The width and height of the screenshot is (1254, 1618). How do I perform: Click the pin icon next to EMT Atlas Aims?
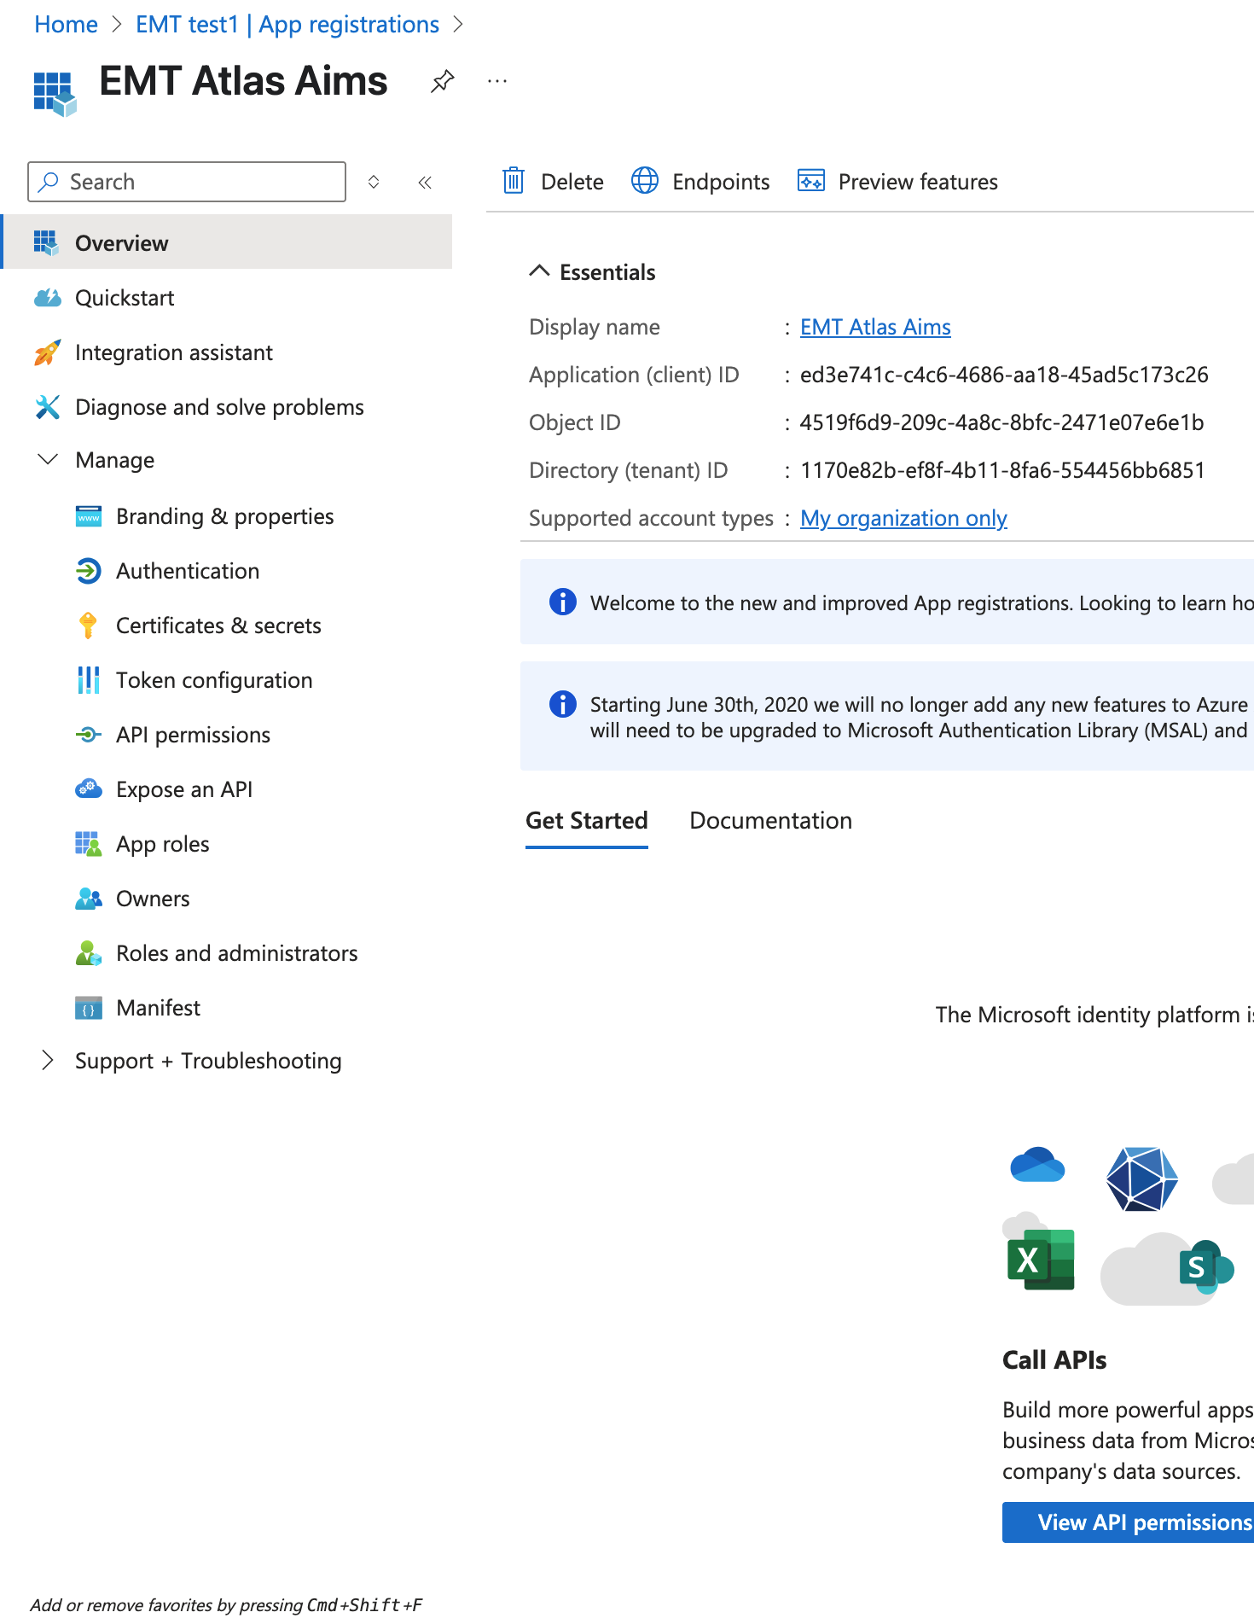pyautogui.click(x=442, y=82)
